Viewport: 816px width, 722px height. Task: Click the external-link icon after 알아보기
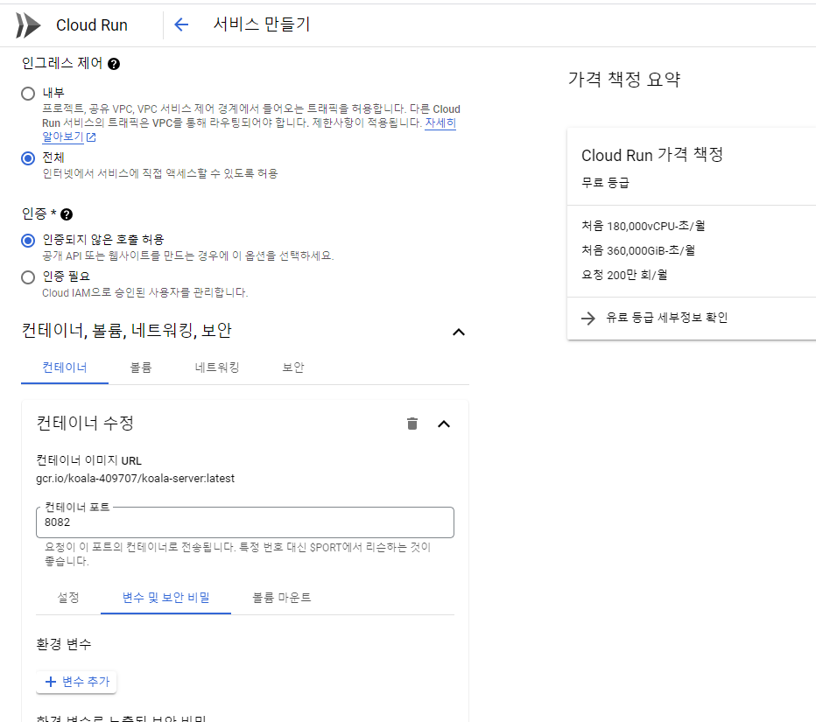(x=91, y=137)
